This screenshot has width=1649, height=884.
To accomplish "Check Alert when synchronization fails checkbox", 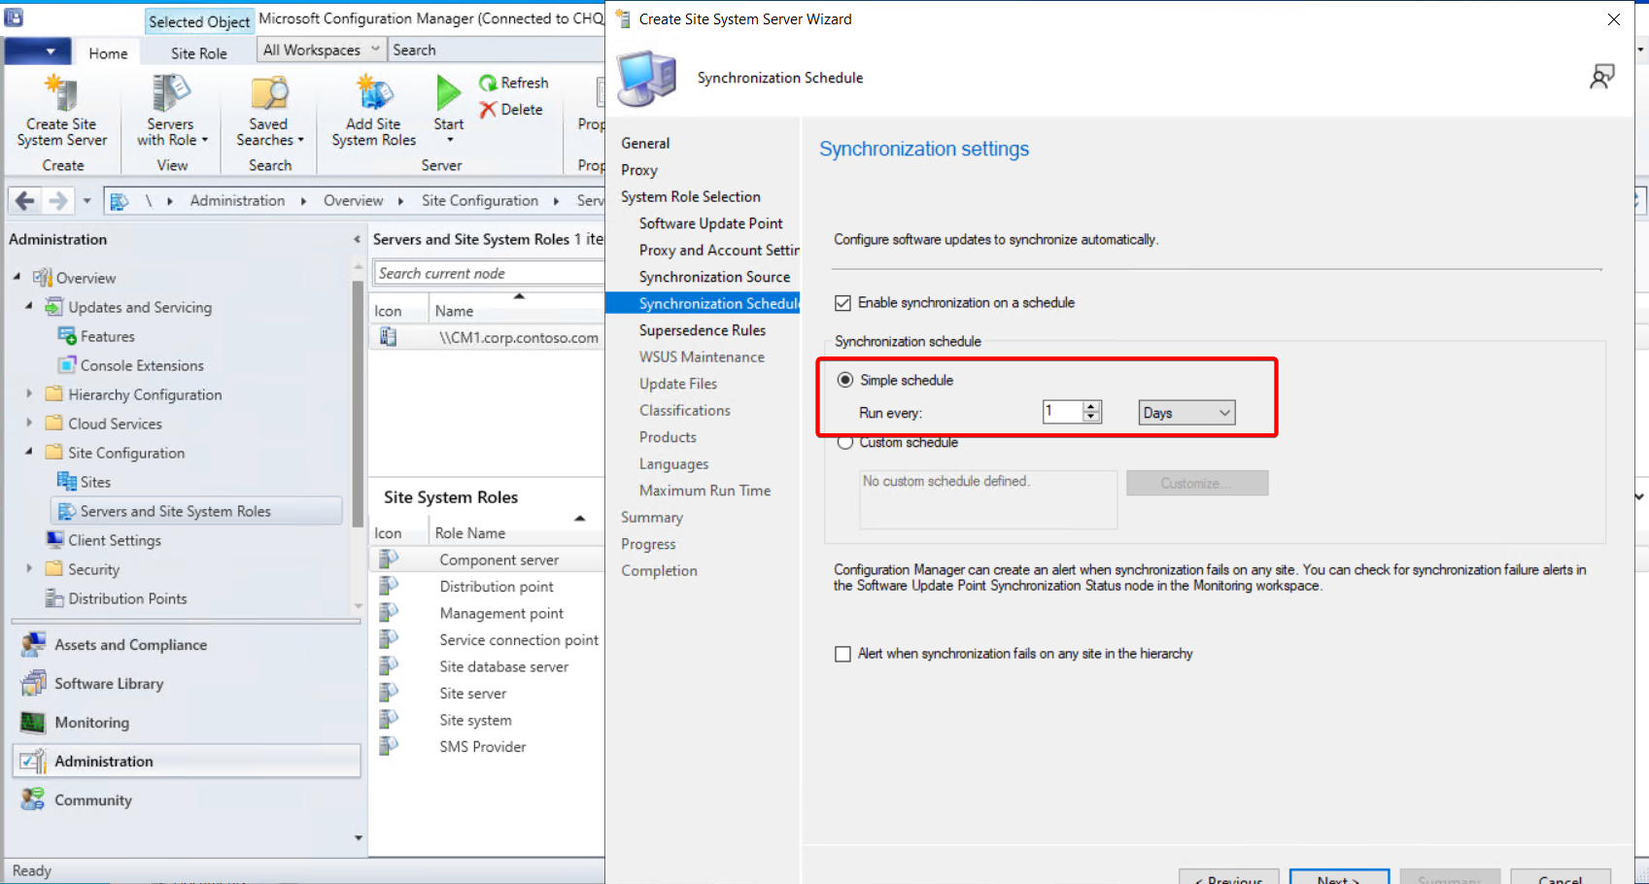I will coord(843,654).
